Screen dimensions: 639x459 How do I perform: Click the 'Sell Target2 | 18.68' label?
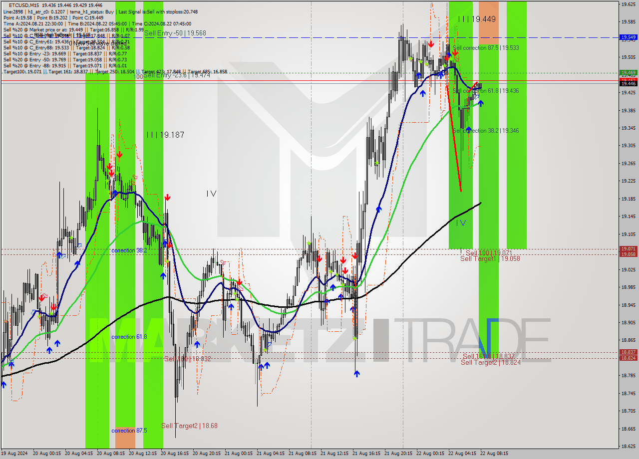click(189, 426)
